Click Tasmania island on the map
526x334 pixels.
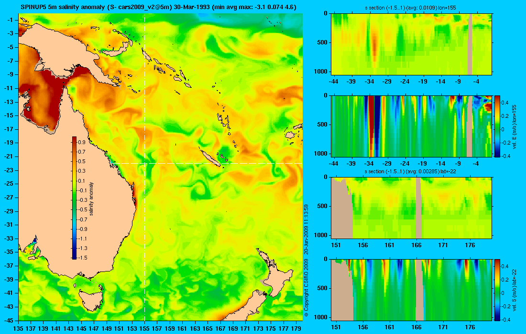(91, 300)
